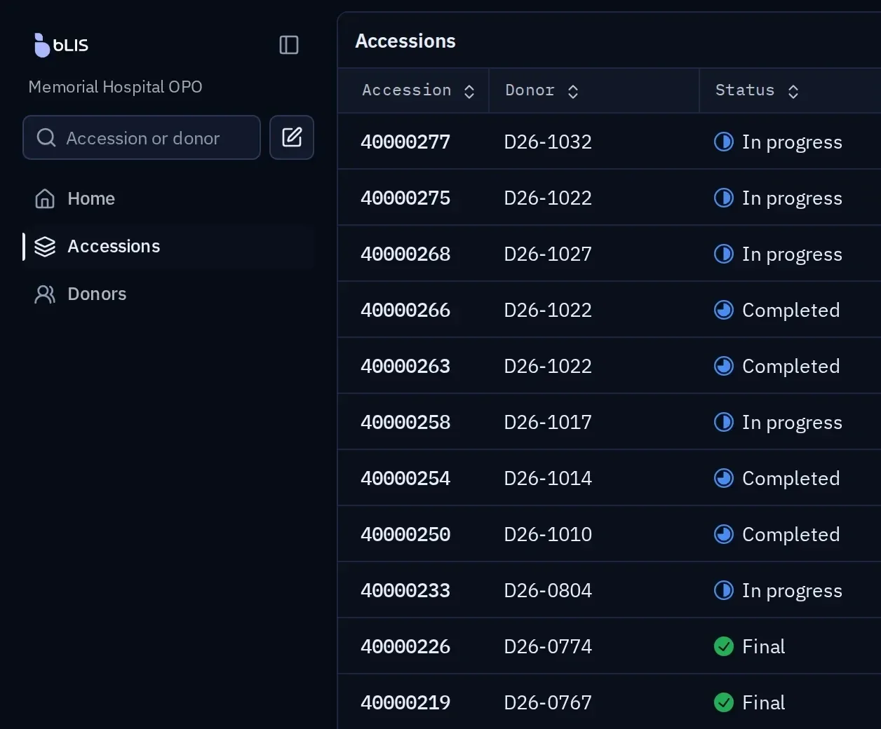Click Memorial Hospital OPO organization label

(115, 87)
